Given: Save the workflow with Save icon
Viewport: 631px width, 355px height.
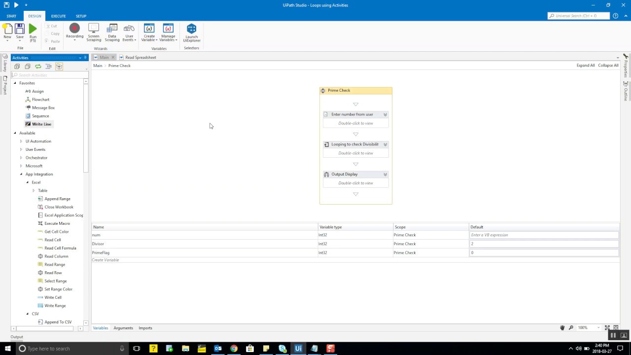Looking at the screenshot, I should (20, 32).
